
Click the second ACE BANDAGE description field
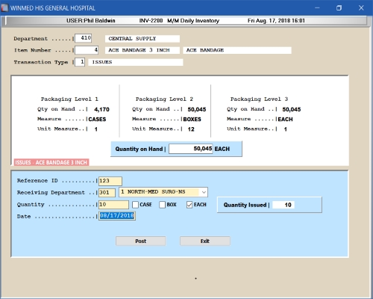(x=237, y=50)
